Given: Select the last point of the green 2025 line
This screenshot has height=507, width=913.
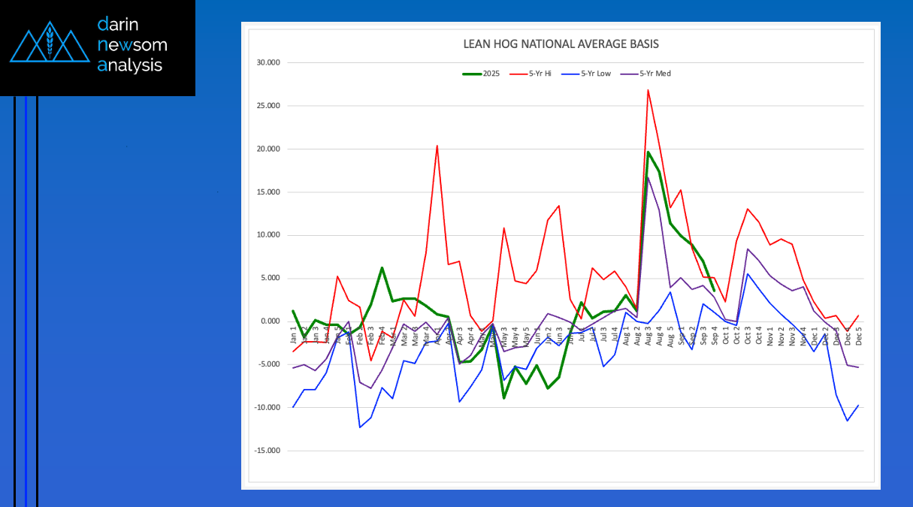Looking at the screenshot, I should pos(714,290).
